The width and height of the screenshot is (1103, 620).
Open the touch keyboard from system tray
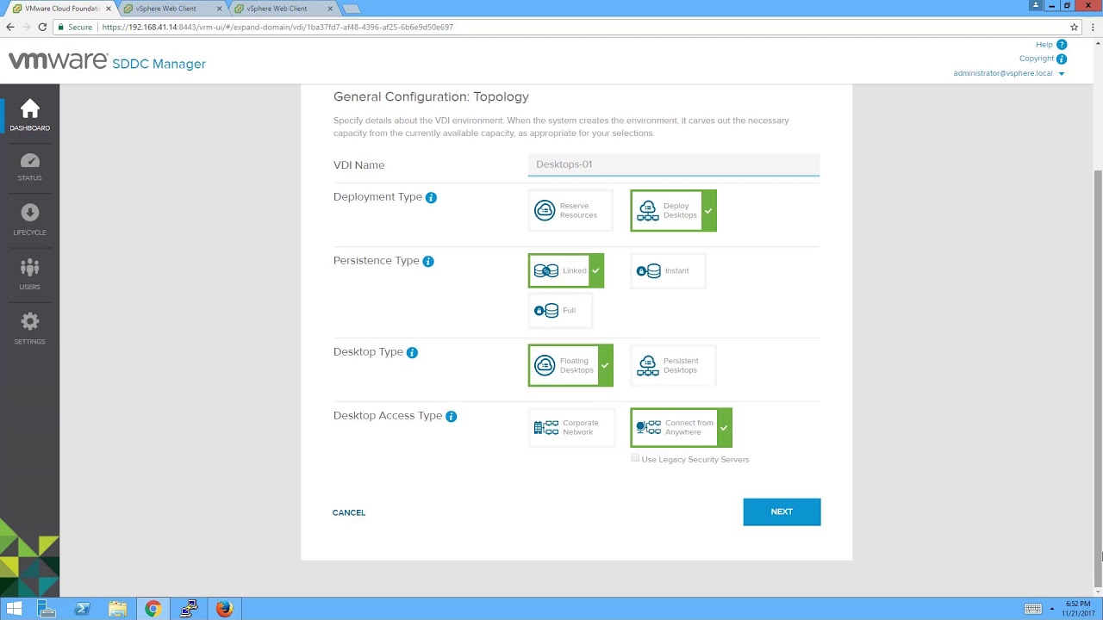(1032, 609)
